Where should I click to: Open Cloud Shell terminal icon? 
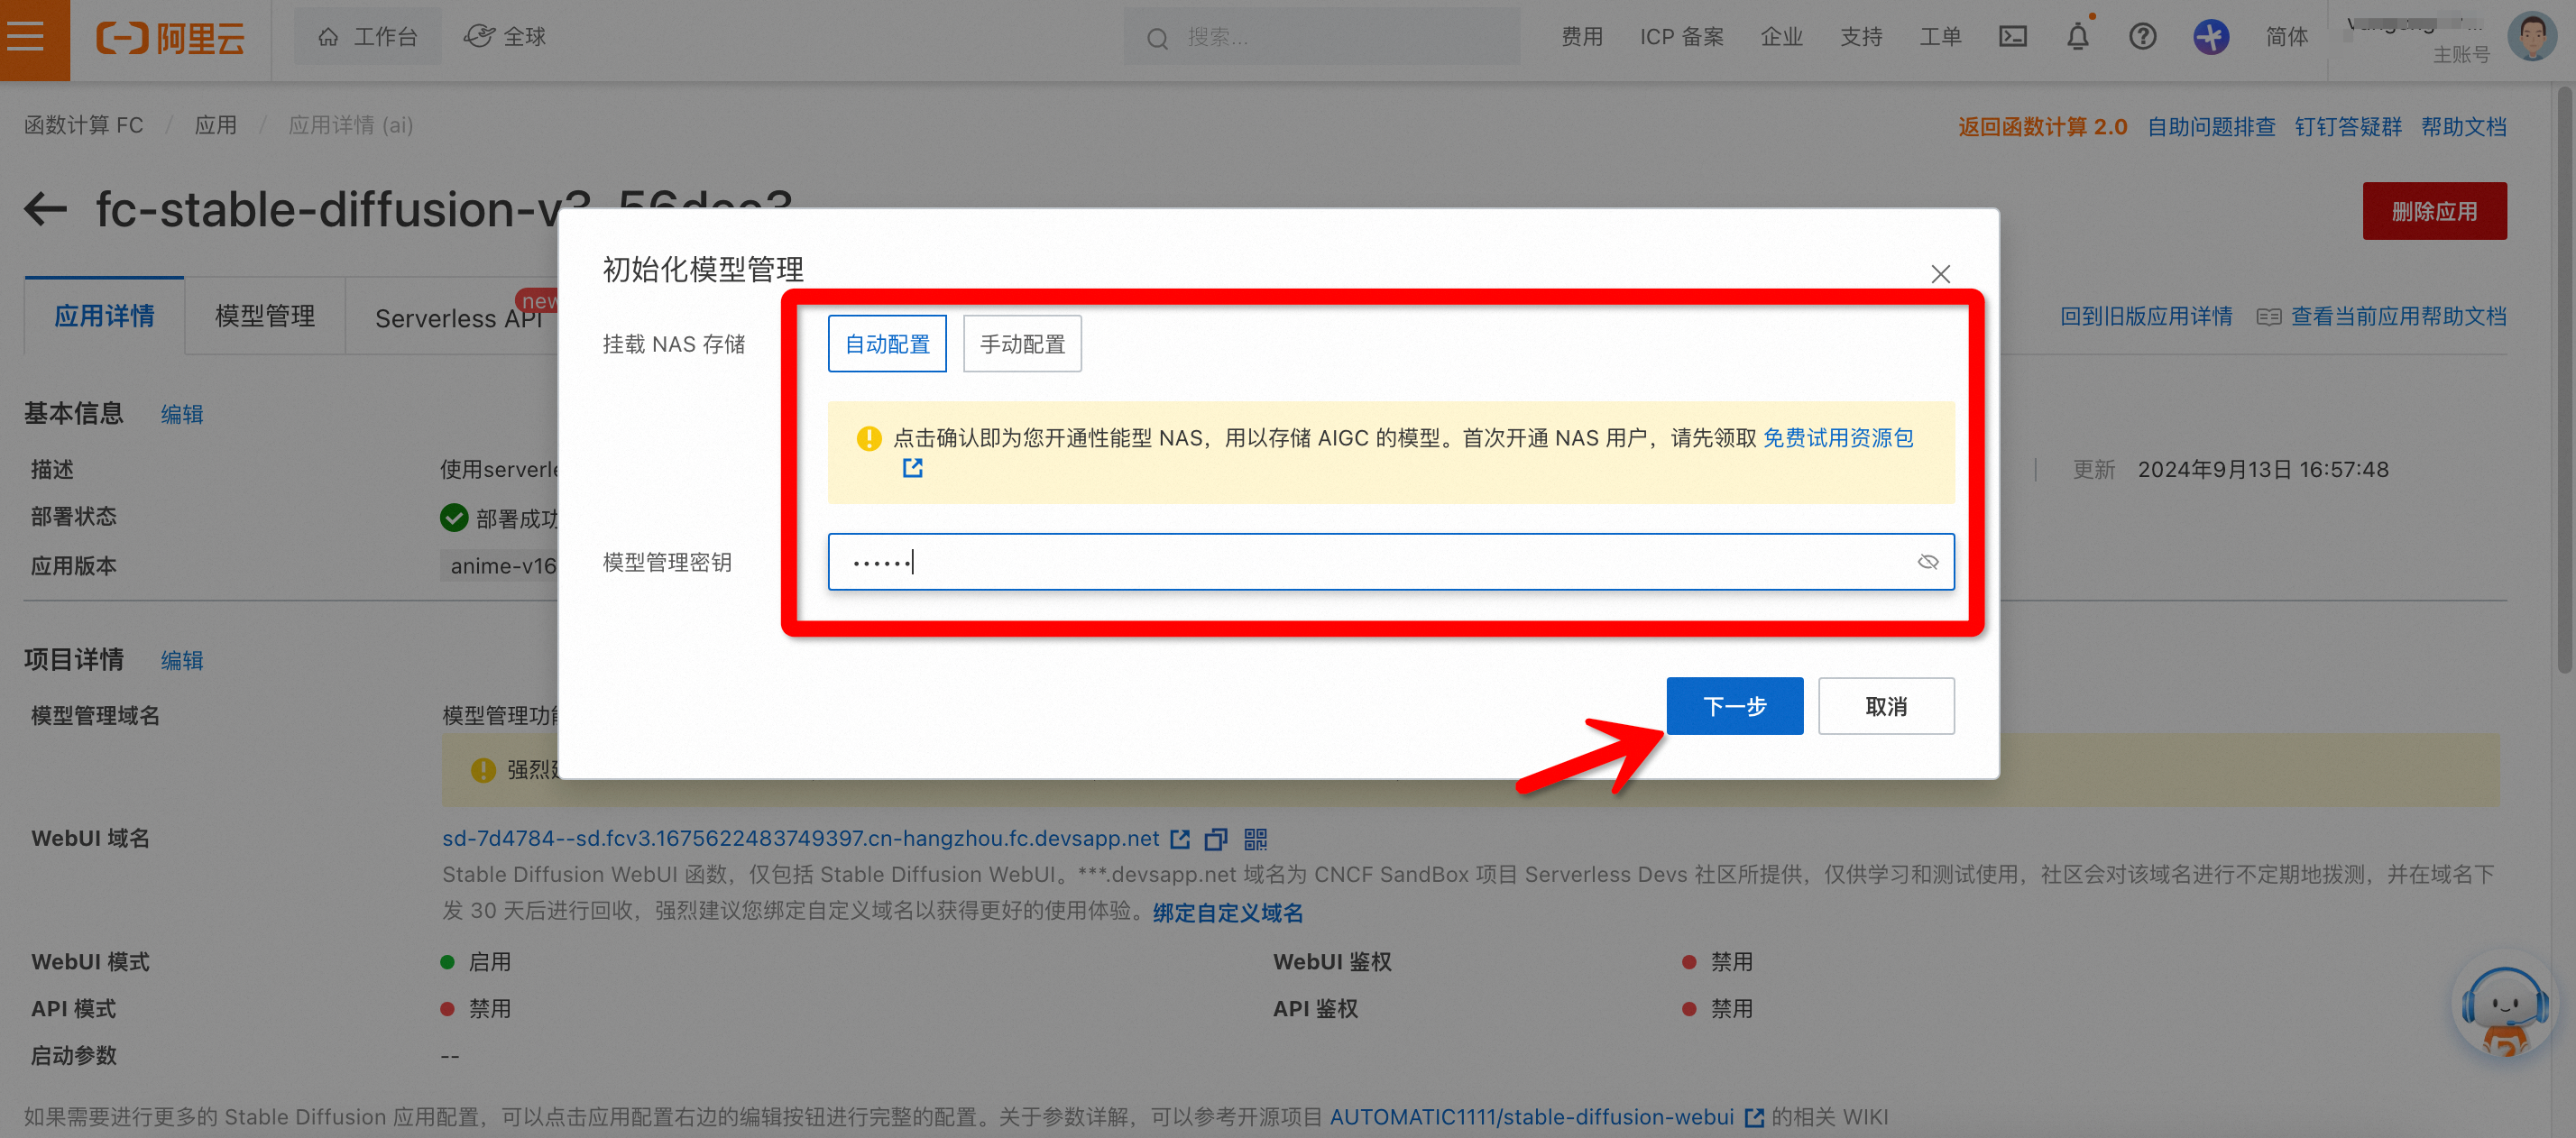(2012, 37)
